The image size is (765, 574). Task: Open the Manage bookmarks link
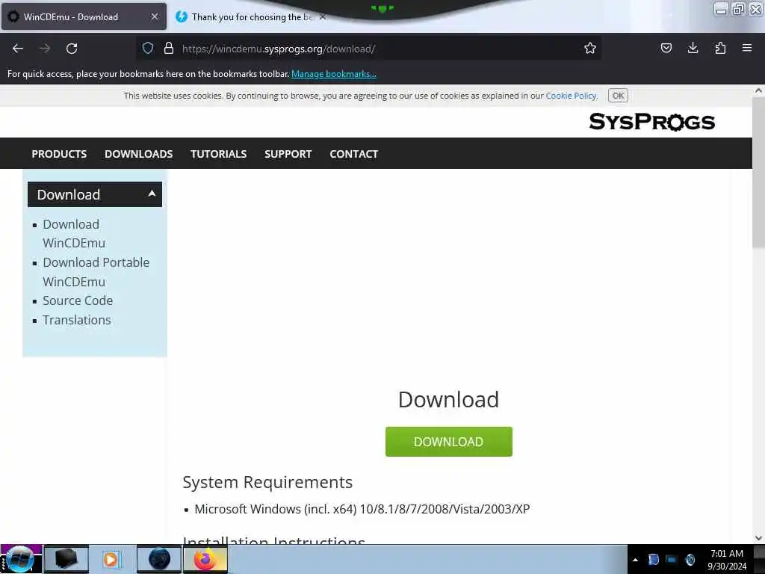334,74
